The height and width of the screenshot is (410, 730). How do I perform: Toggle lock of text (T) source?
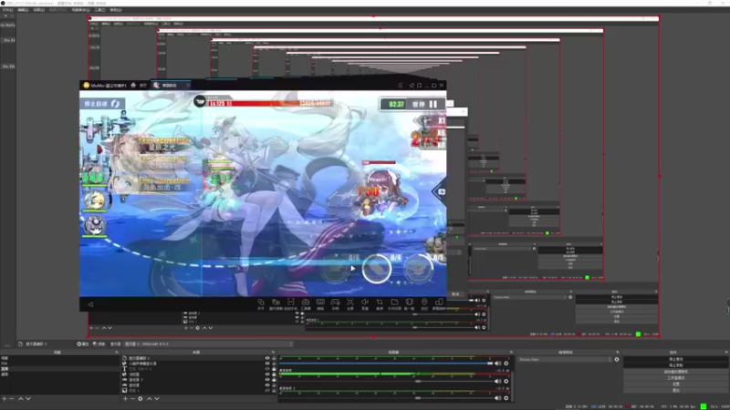[x=274, y=369]
